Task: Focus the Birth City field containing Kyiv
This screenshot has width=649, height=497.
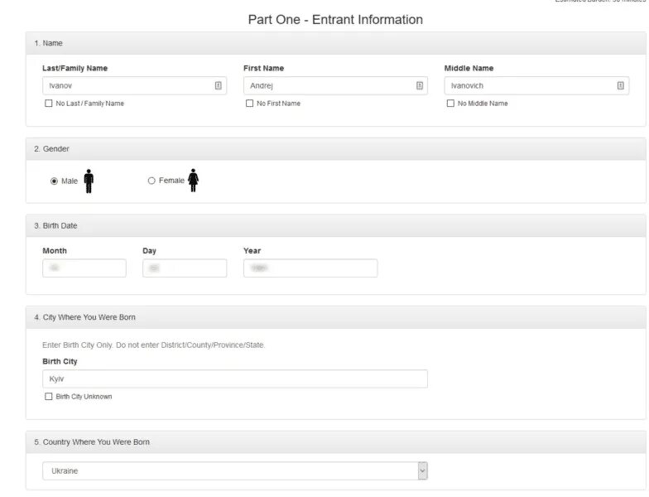Action: (235, 379)
